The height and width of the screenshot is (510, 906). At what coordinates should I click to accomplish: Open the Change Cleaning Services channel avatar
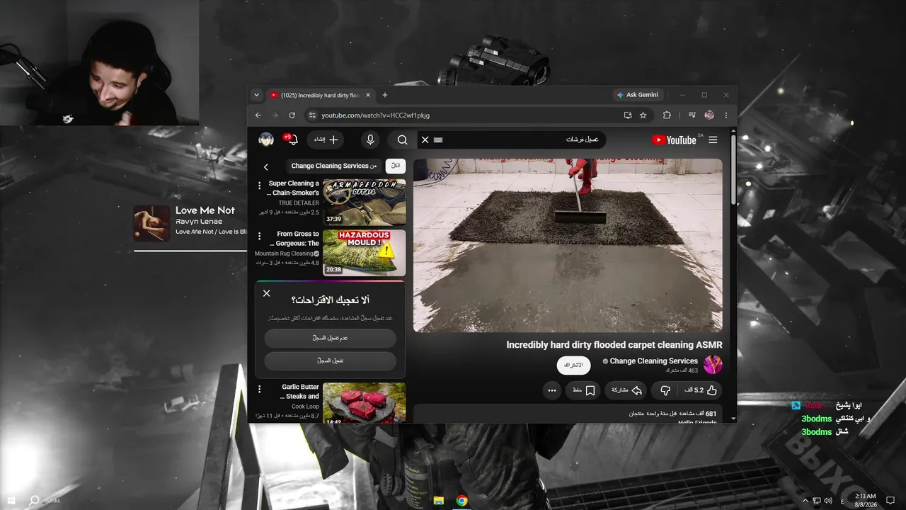point(713,365)
